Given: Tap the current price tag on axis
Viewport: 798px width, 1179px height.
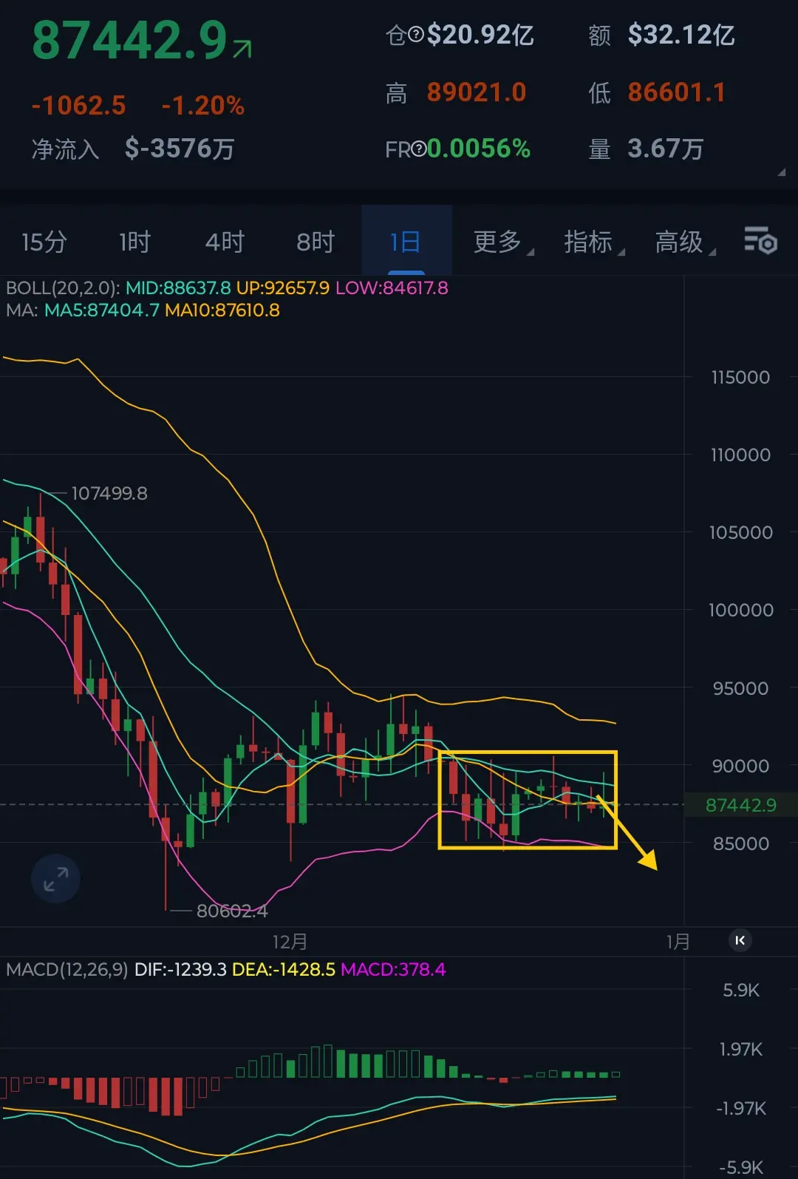Looking at the screenshot, I should pos(741,804).
